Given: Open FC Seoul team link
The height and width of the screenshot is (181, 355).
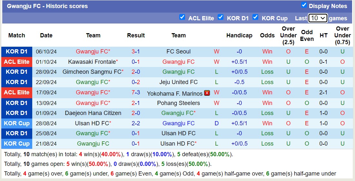Looking at the screenshot, I should pos(178,52).
